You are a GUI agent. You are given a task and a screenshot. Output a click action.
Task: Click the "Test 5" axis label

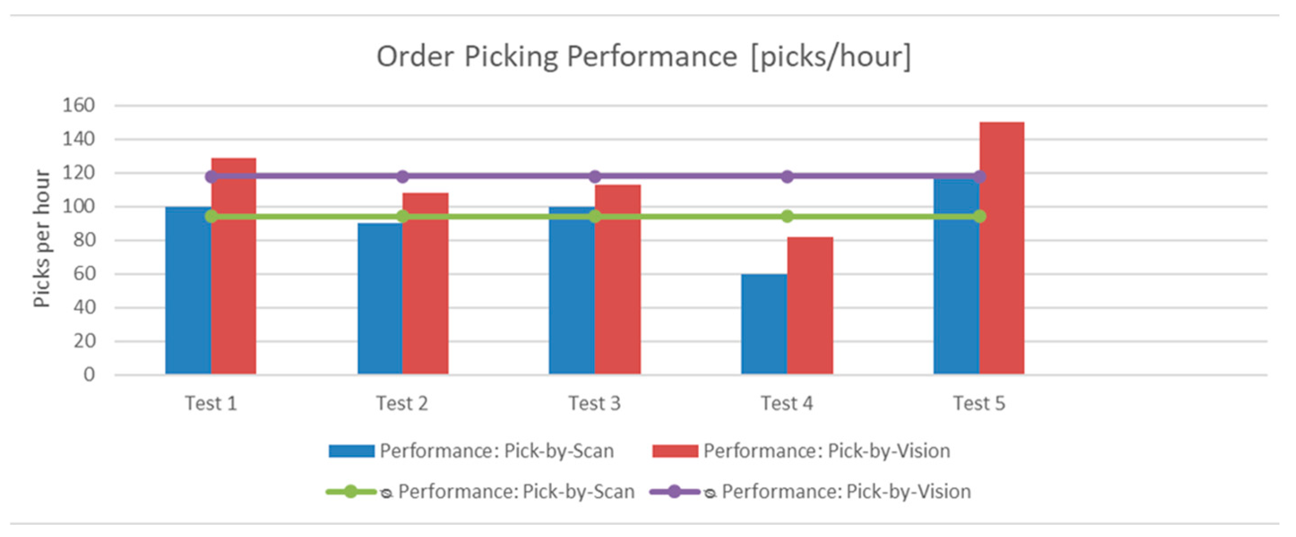point(979,403)
